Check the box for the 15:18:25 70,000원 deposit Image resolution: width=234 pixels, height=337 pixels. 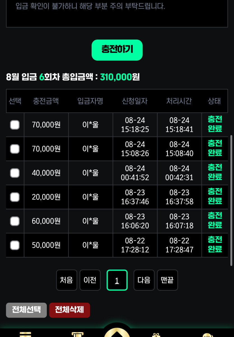click(x=15, y=125)
